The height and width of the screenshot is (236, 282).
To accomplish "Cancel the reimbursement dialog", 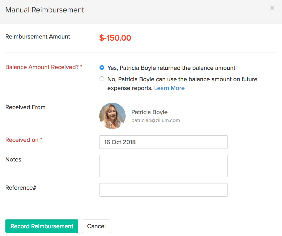I will coord(96,226).
